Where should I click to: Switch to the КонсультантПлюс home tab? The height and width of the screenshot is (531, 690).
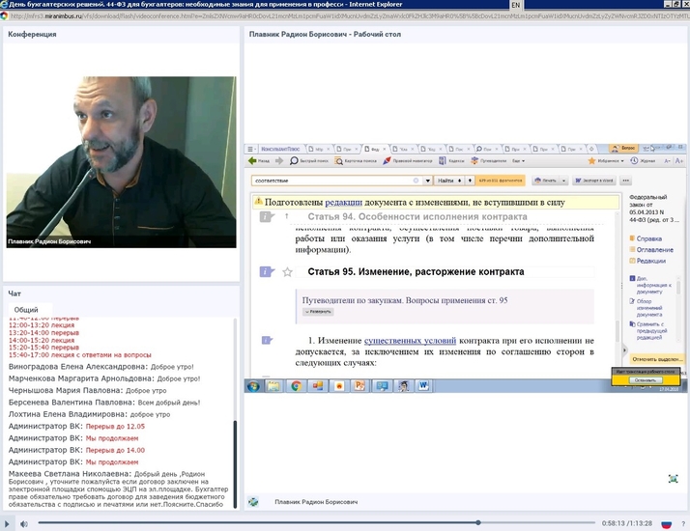tap(280, 149)
